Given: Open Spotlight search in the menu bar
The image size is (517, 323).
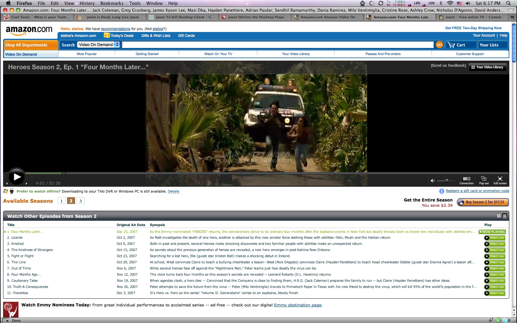Looking at the screenshot, I should [x=508, y=3].
